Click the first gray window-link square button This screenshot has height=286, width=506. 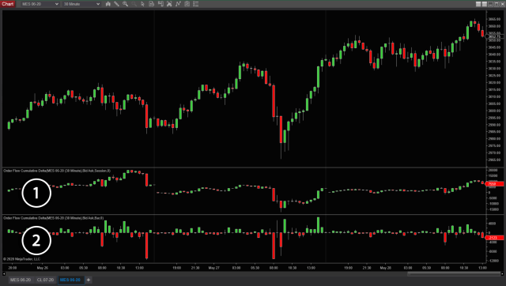(x=478, y=4)
